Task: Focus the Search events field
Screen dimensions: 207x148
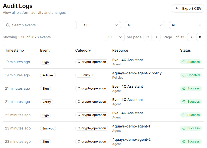Action: (x=40, y=25)
